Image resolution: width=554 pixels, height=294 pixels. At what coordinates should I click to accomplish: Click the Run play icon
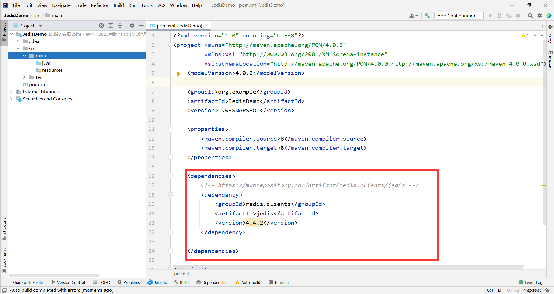pos(490,16)
